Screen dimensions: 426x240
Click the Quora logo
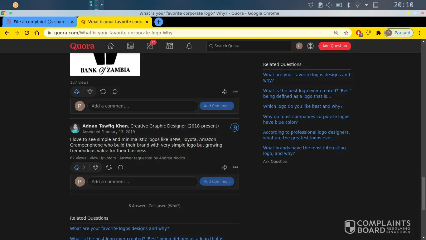click(82, 46)
